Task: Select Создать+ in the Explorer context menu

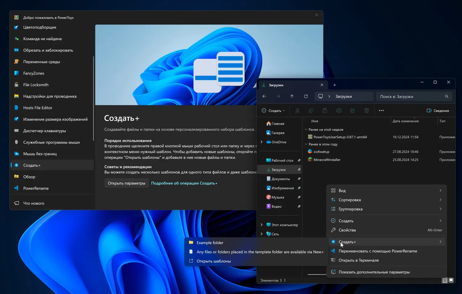Action: 387,242
